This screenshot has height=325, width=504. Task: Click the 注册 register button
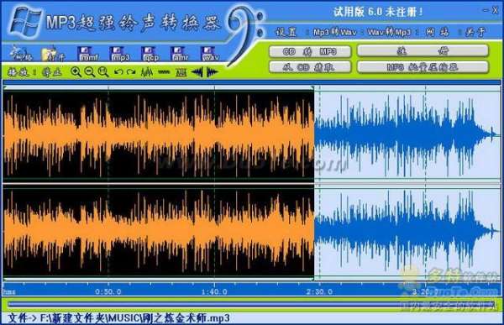point(423,50)
